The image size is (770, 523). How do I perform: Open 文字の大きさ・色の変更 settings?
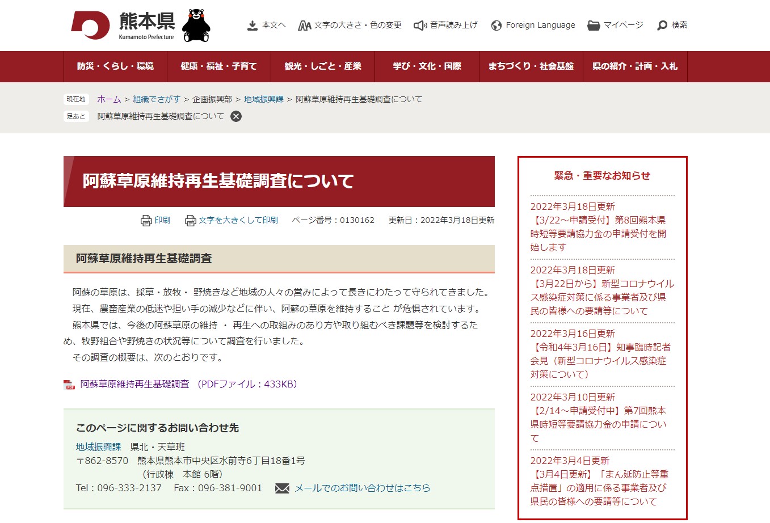350,26
